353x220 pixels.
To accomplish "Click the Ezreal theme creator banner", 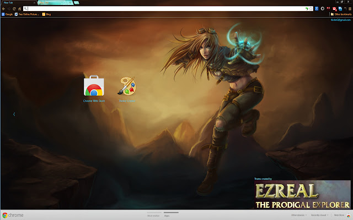I will pyautogui.click(x=302, y=195).
